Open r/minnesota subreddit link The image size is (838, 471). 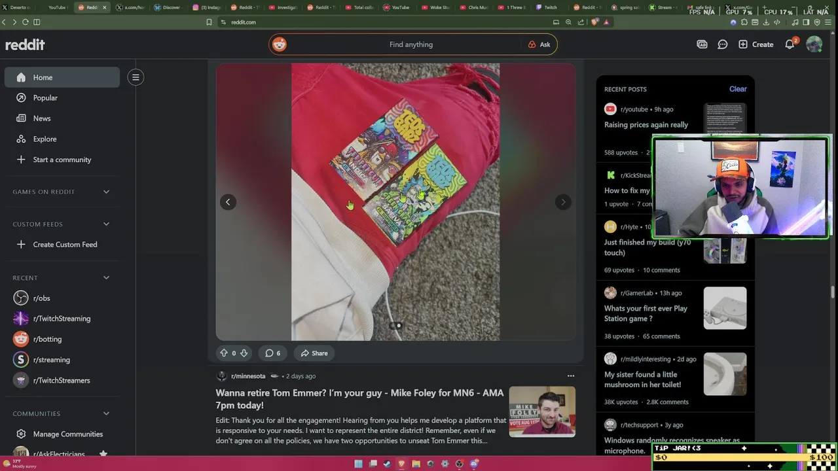(x=248, y=376)
